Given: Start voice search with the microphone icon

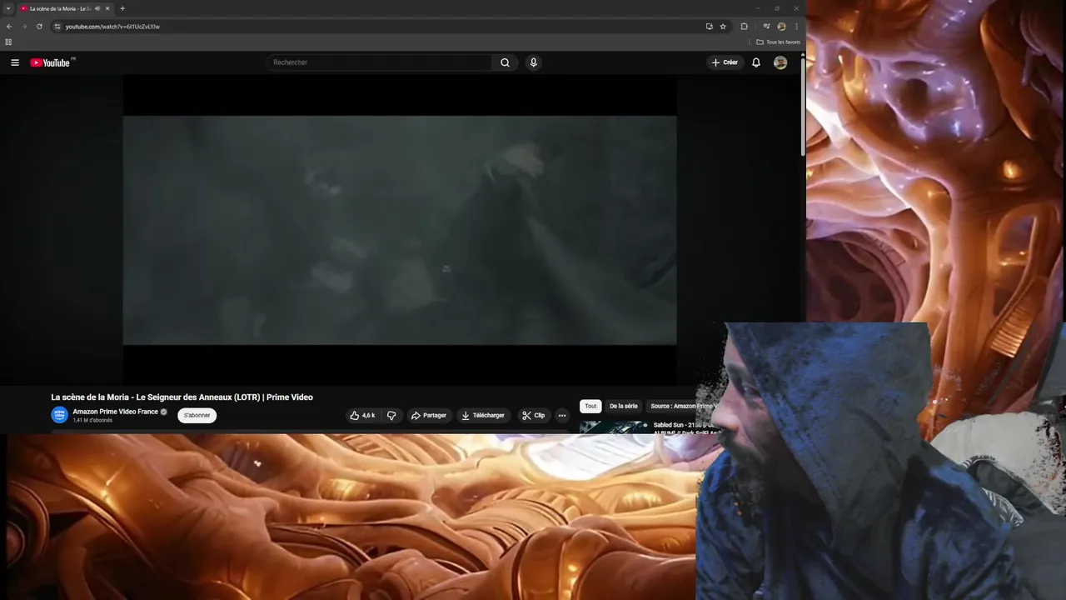Looking at the screenshot, I should [x=534, y=62].
